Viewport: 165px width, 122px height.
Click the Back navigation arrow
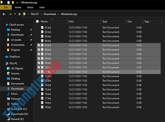coord(4,14)
